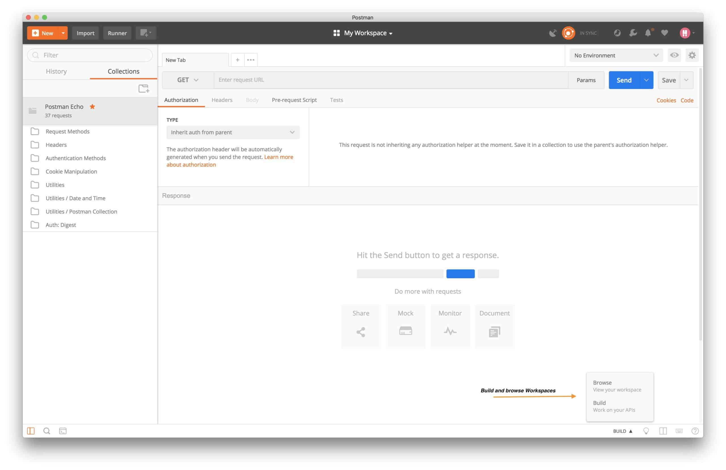Click the Save button

point(669,80)
